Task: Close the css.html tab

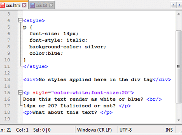Action: (24, 5)
